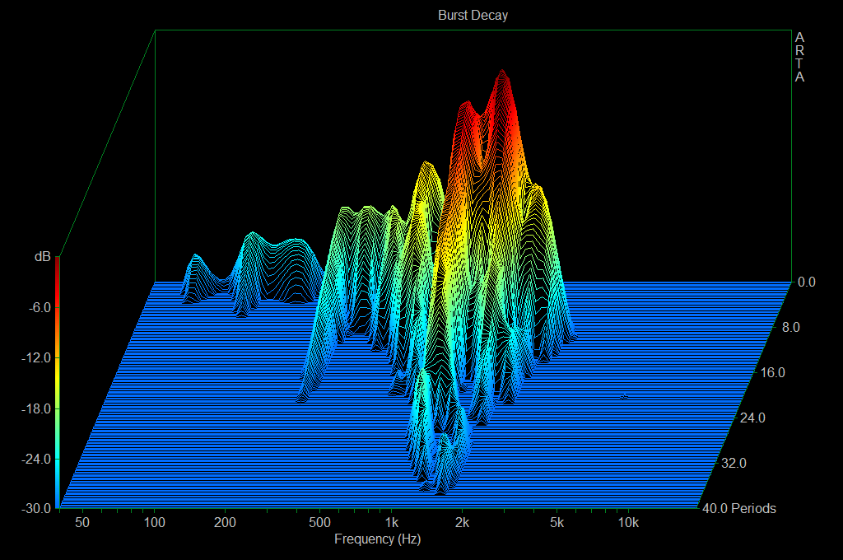The height and width of the screenshot is (560, 843).
Task: Click the 24.0 periods axis value
Action: click(x=752, y=418)
